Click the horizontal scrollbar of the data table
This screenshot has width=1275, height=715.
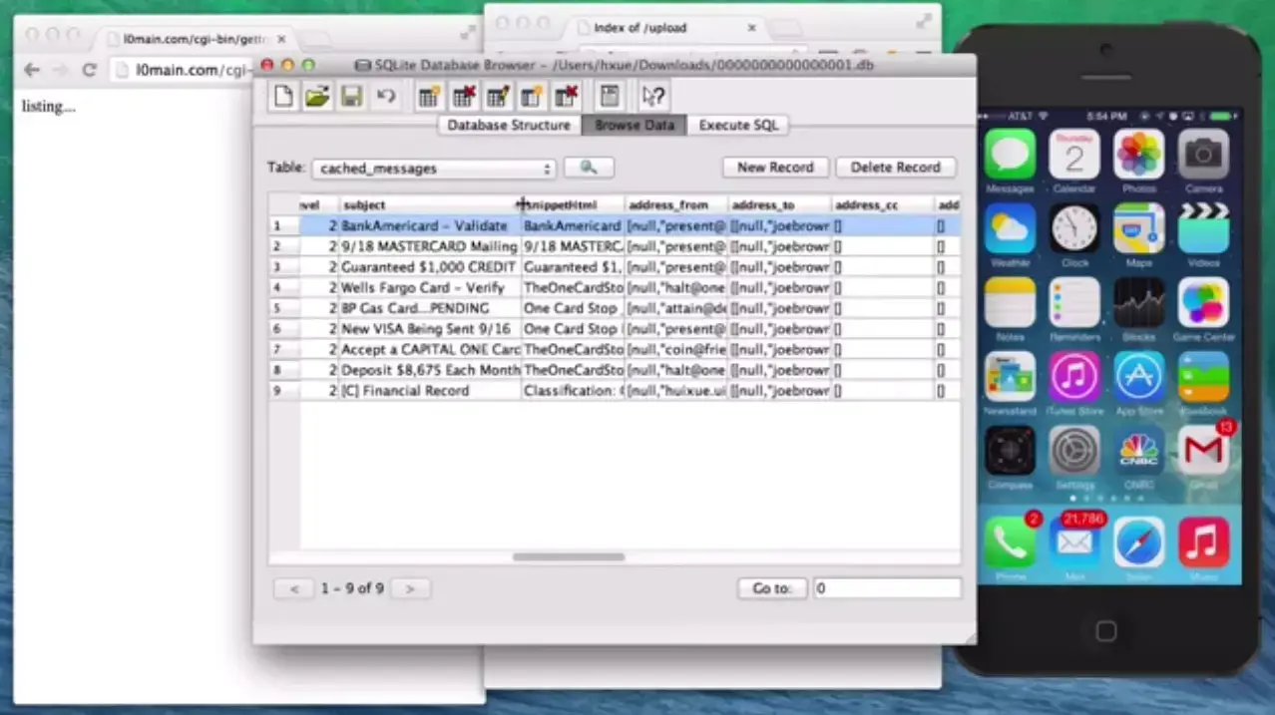tap(569, 556)
